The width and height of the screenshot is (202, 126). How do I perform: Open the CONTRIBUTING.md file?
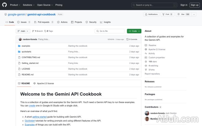[x=31, y=57]
